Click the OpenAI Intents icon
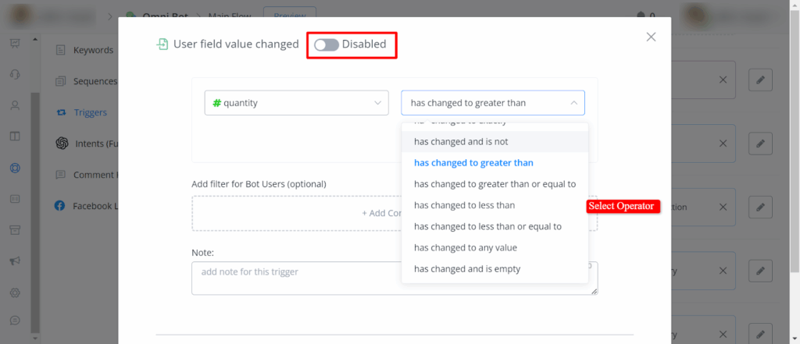The height and width of the screenshot is (344, 800). point(61,143)
